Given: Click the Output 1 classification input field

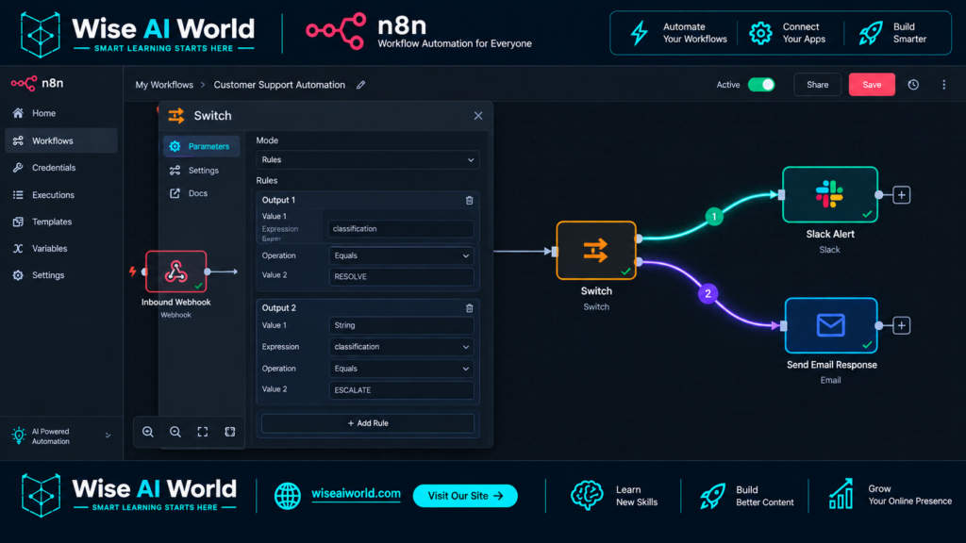Looking at the screenshot, I should [x=401, y=229].
